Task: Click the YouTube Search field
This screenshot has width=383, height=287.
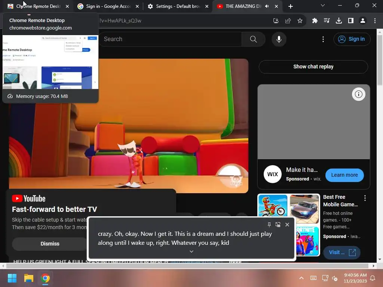Action: pos(171,39)
